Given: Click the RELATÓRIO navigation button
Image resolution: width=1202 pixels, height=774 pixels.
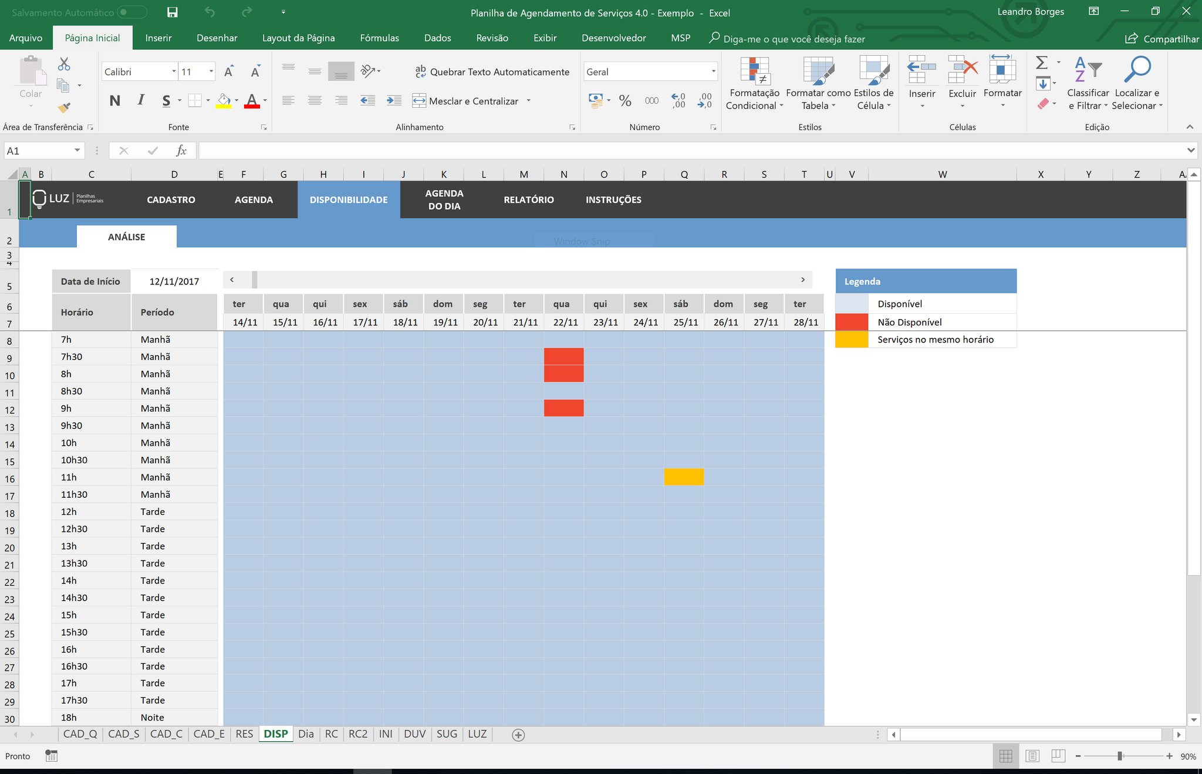Looking at the screenshot, I should (528, 200).
